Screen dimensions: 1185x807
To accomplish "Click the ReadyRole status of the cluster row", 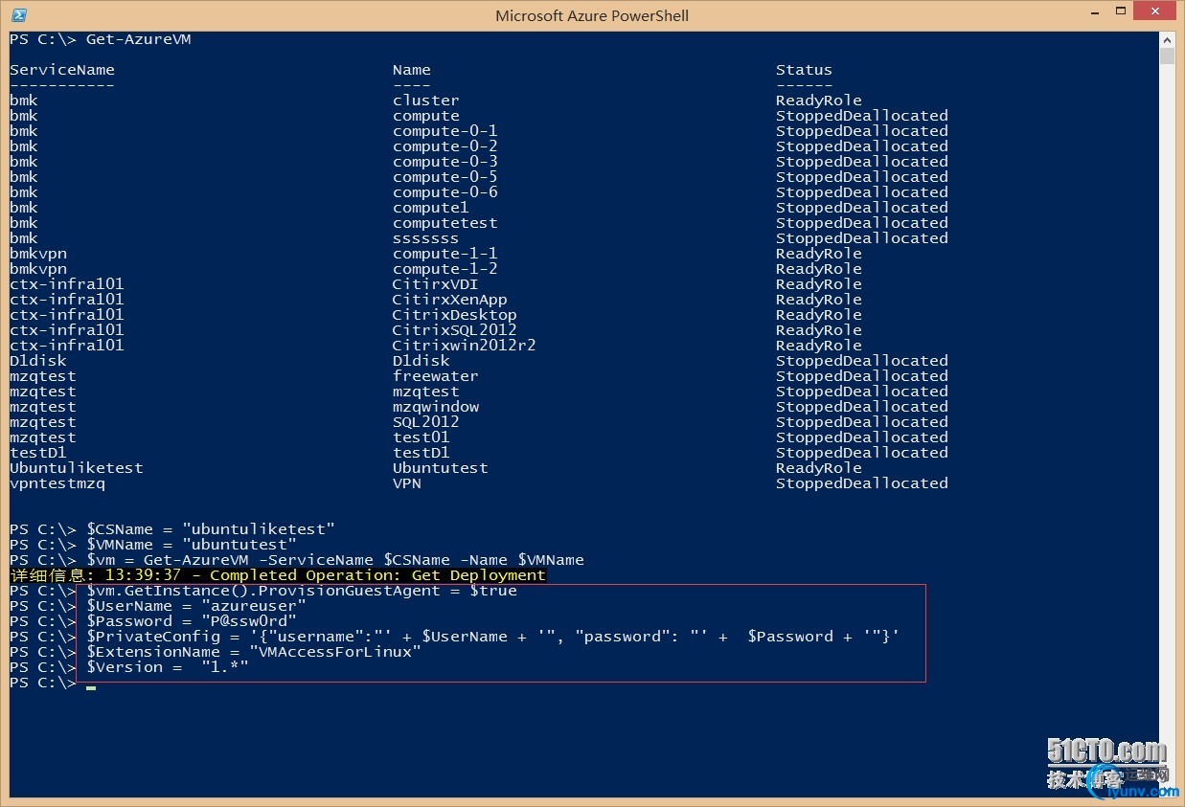I will pos(819,101).
